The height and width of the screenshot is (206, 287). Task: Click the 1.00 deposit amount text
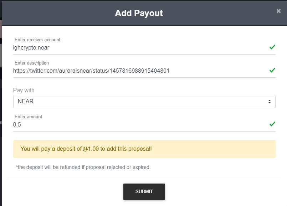point(93,149)
